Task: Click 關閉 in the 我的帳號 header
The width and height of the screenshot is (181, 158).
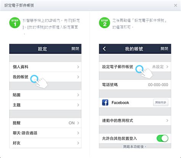Action: point(164,49)
